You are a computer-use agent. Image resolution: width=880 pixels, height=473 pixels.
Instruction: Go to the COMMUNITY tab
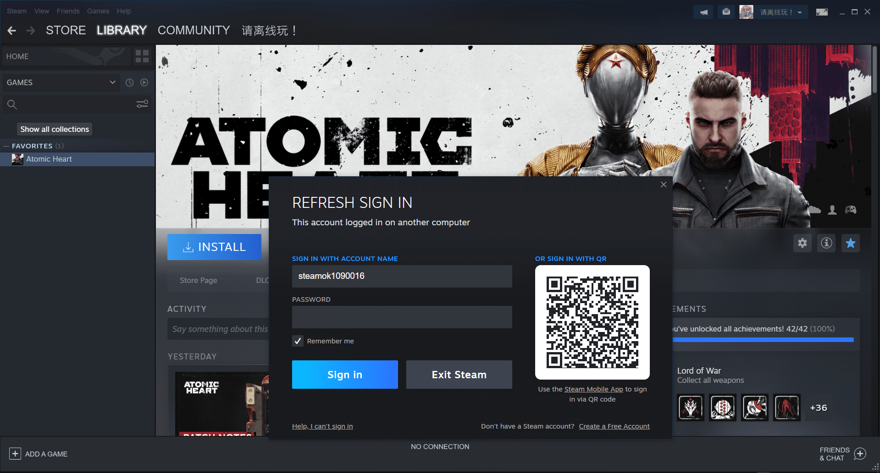(194, 30)
